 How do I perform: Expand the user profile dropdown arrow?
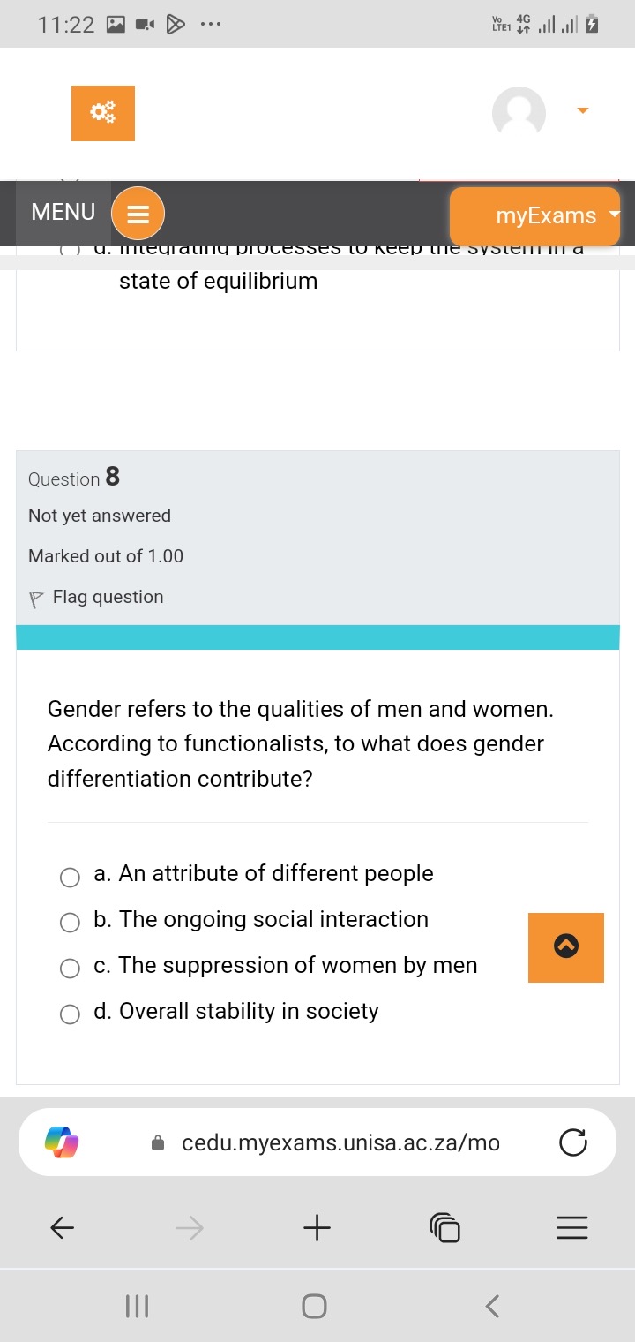coord(582,110)
